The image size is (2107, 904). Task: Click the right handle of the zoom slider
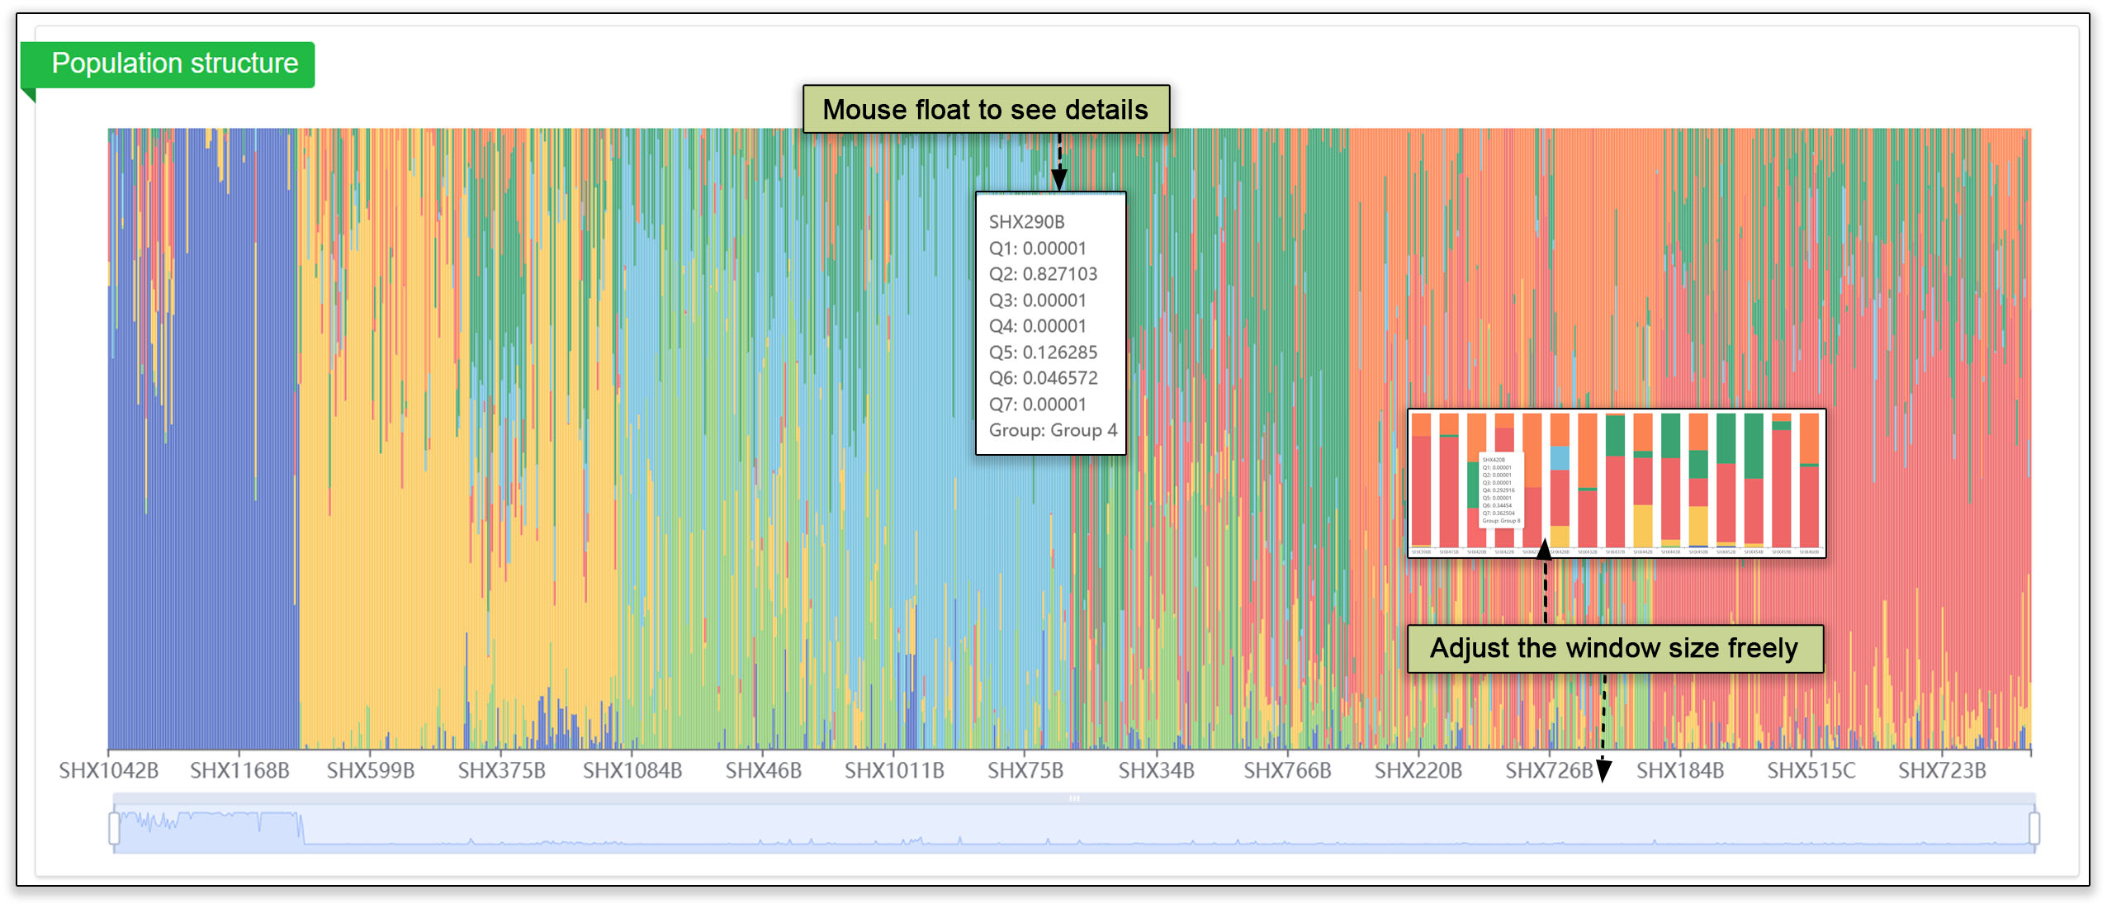tap(2034, 828)
